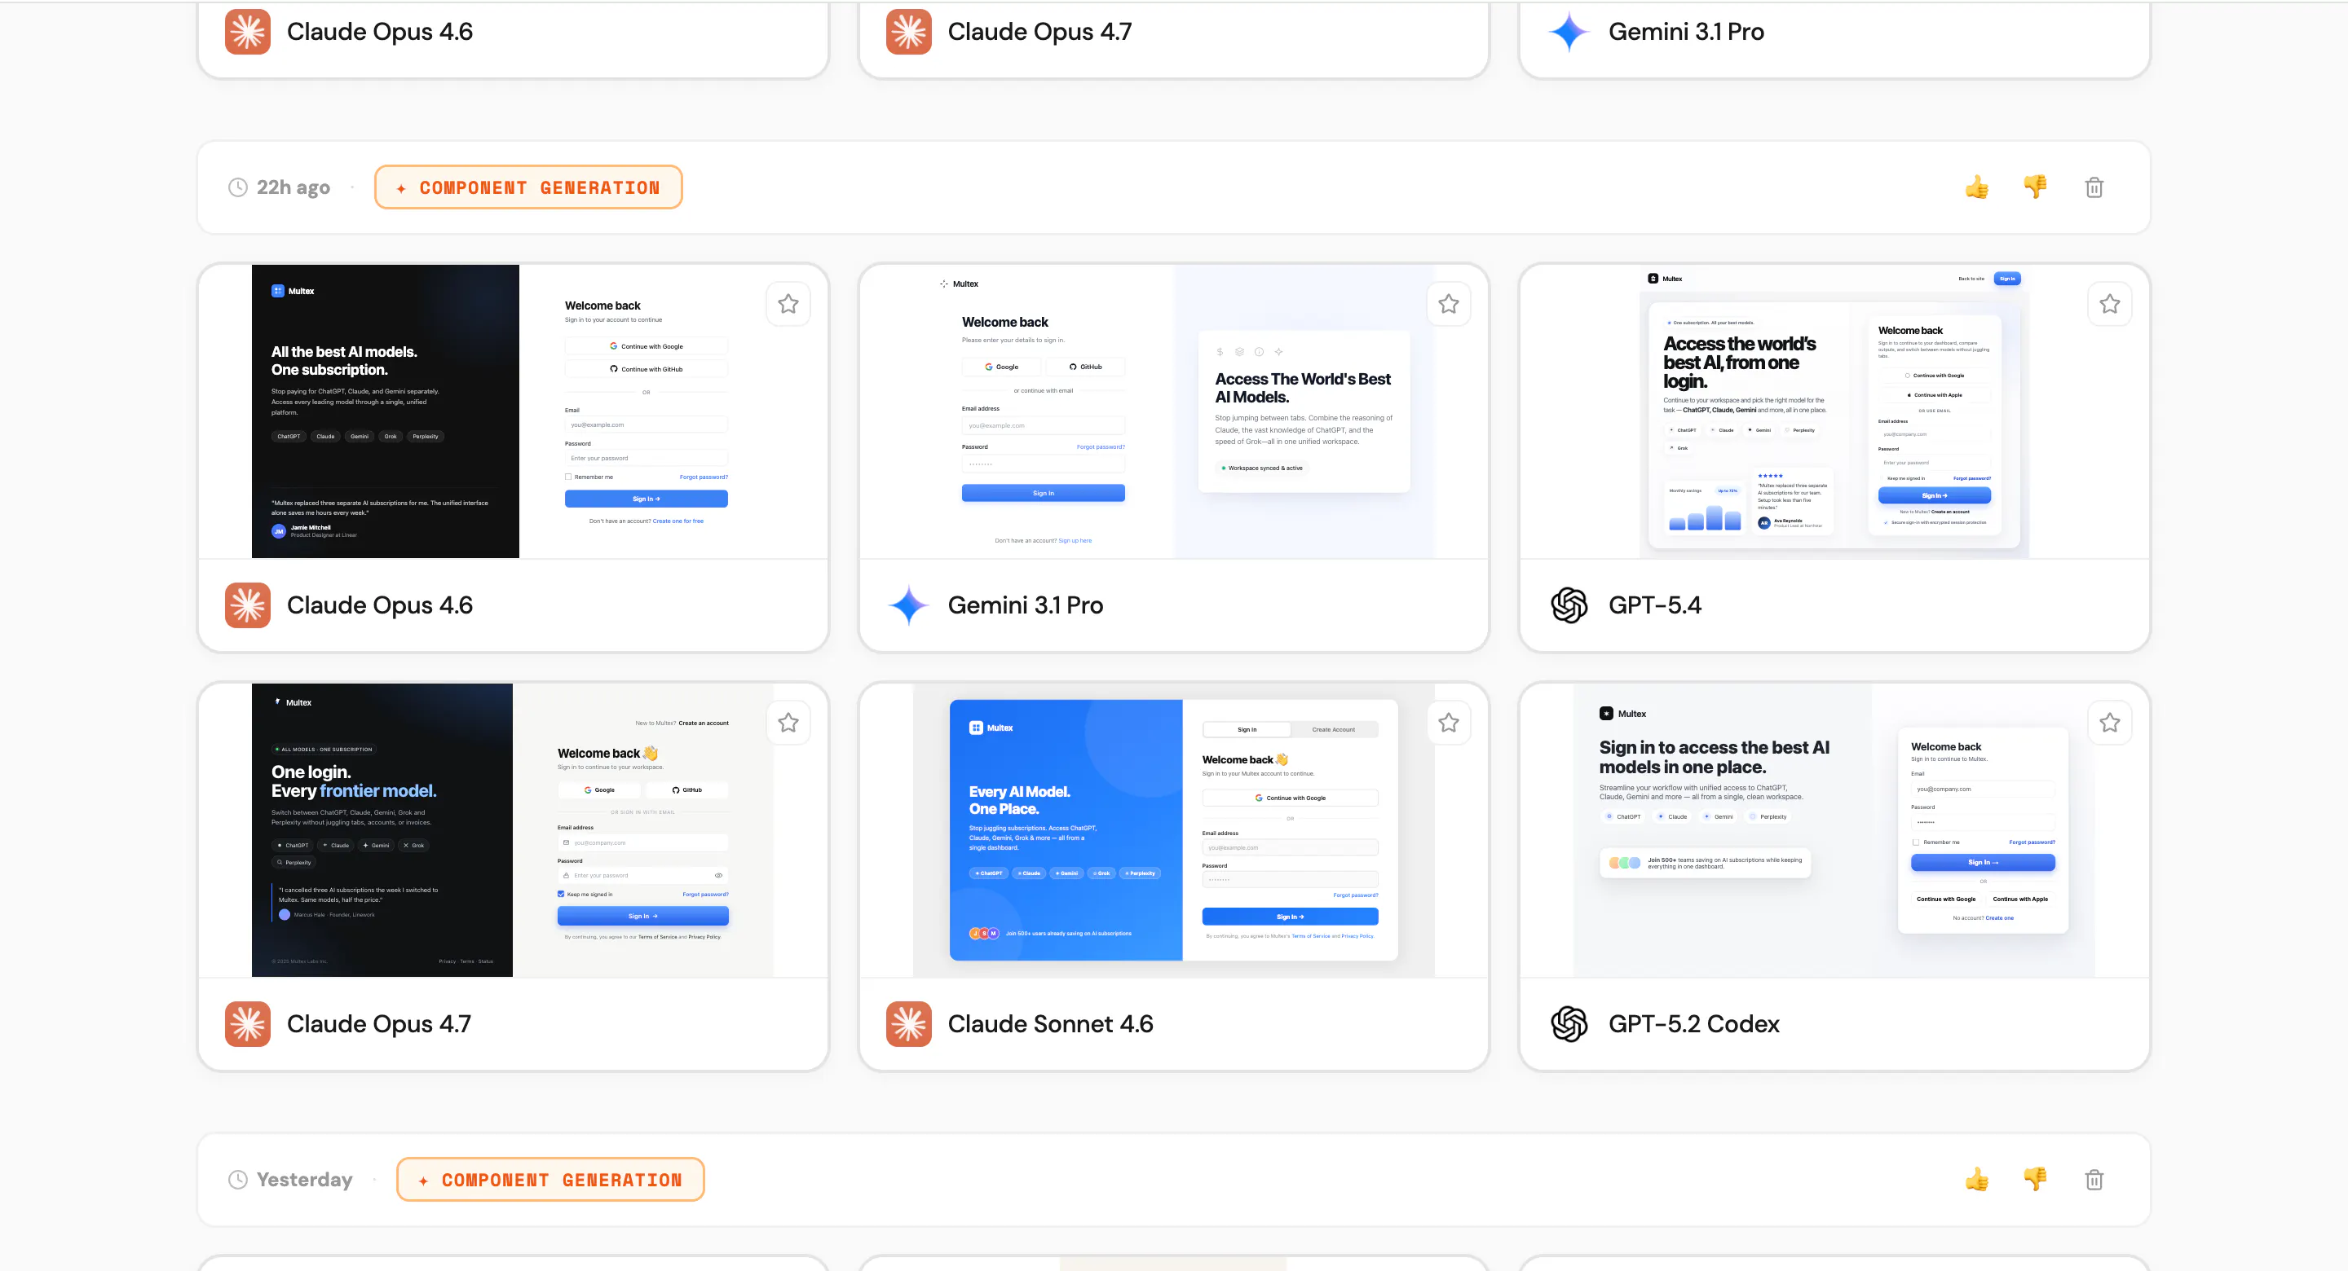Click Gemini sparkle logo in the 22h ago group
Viewport: 2348px width, 1271px height.
point(909,605)
